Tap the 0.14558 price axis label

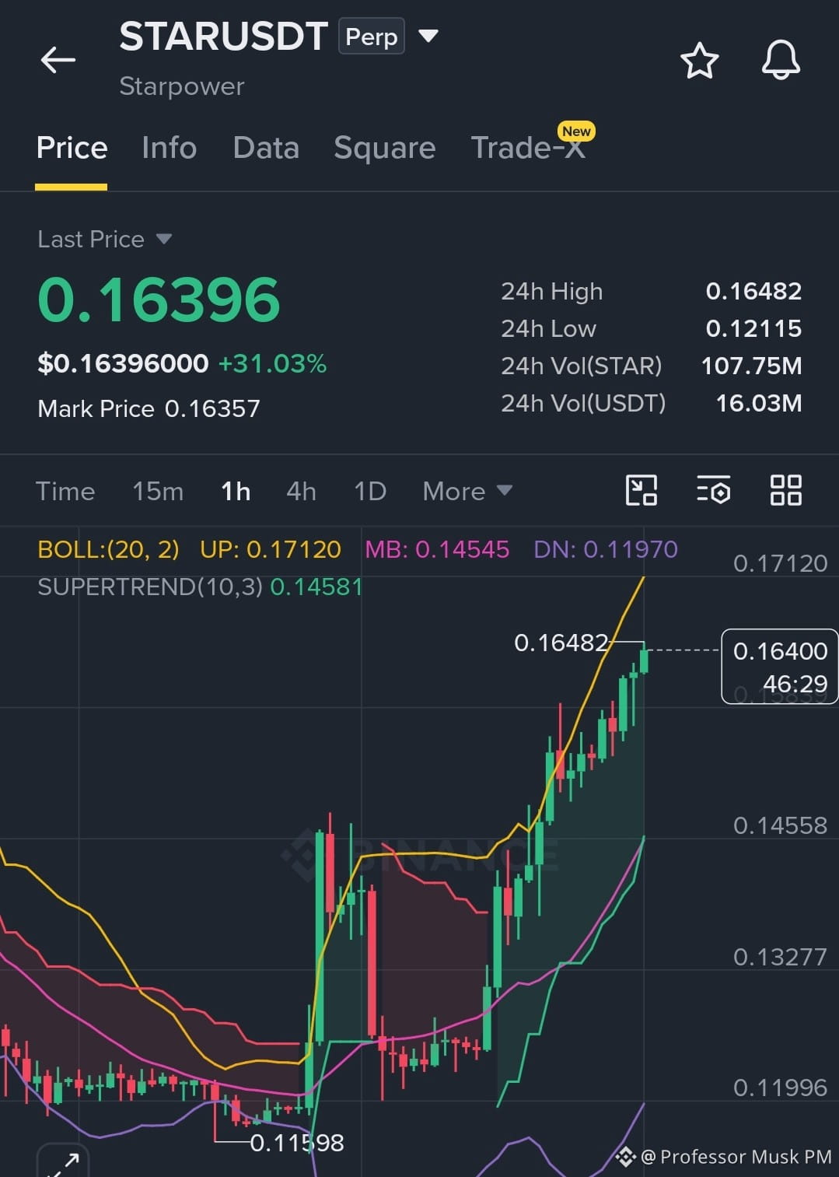tap(780, 825)
